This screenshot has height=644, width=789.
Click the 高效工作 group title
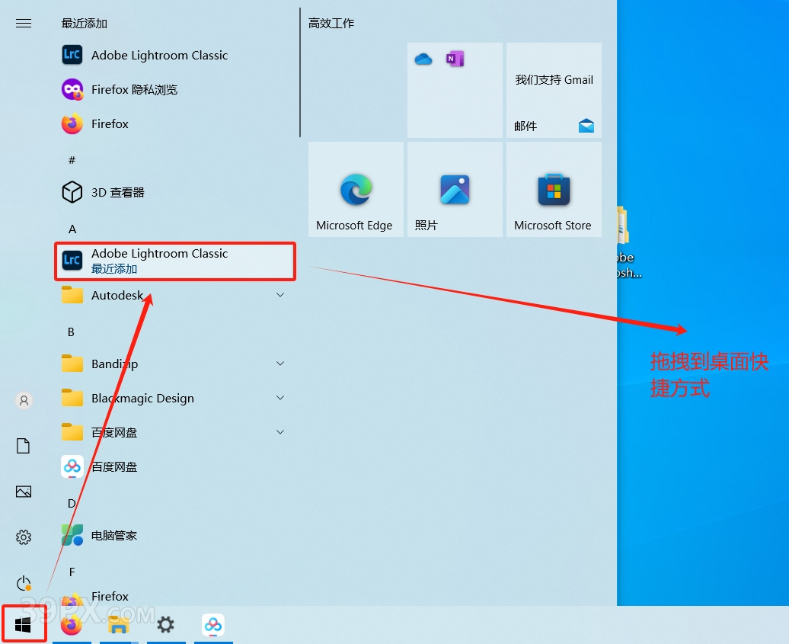click(x=331, y=23)
